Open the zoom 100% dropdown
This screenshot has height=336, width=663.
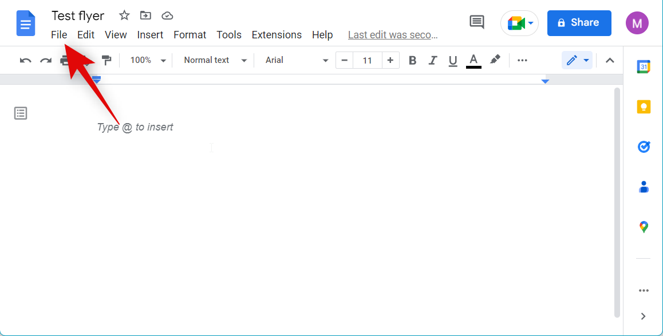148,60
